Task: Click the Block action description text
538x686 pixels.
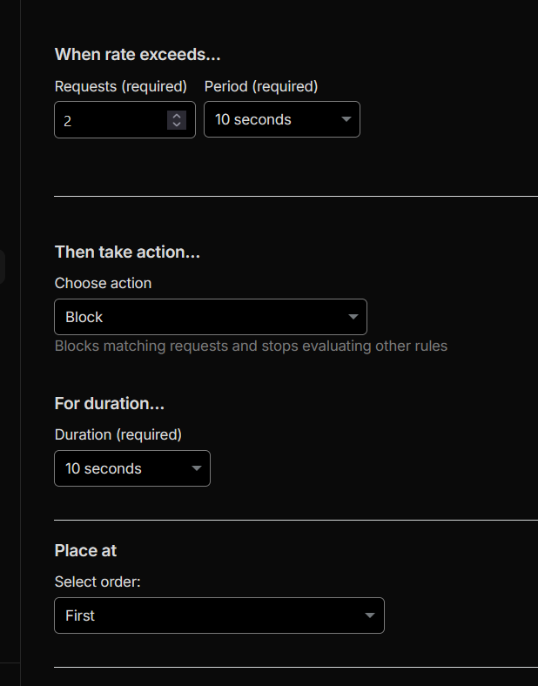Action: [251, 346]
